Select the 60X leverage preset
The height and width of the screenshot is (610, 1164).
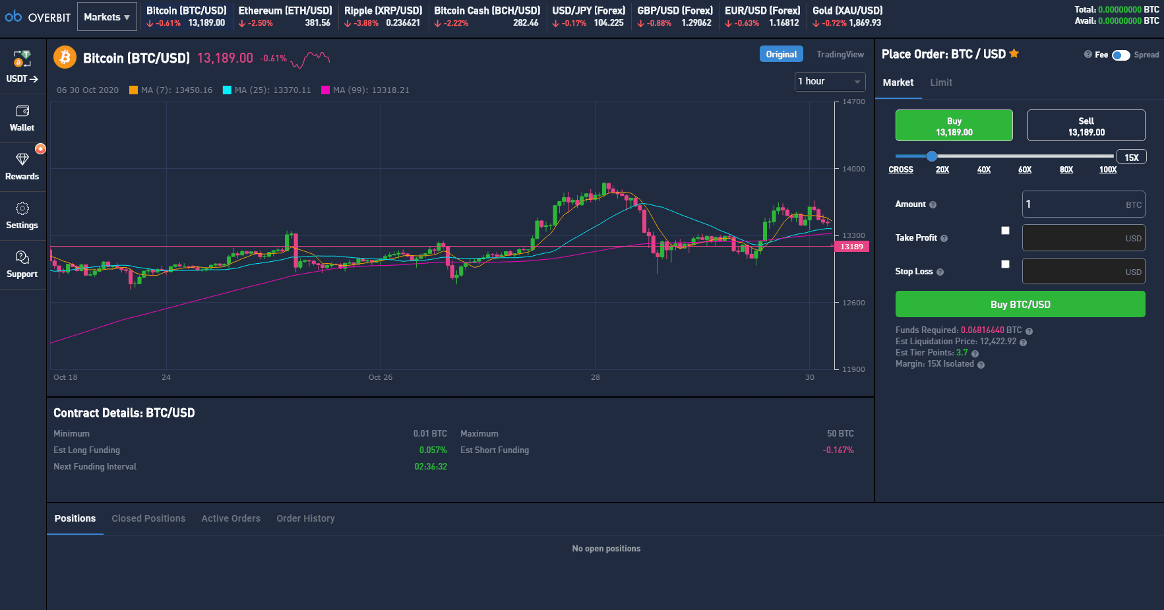(x=1025, y=169)
